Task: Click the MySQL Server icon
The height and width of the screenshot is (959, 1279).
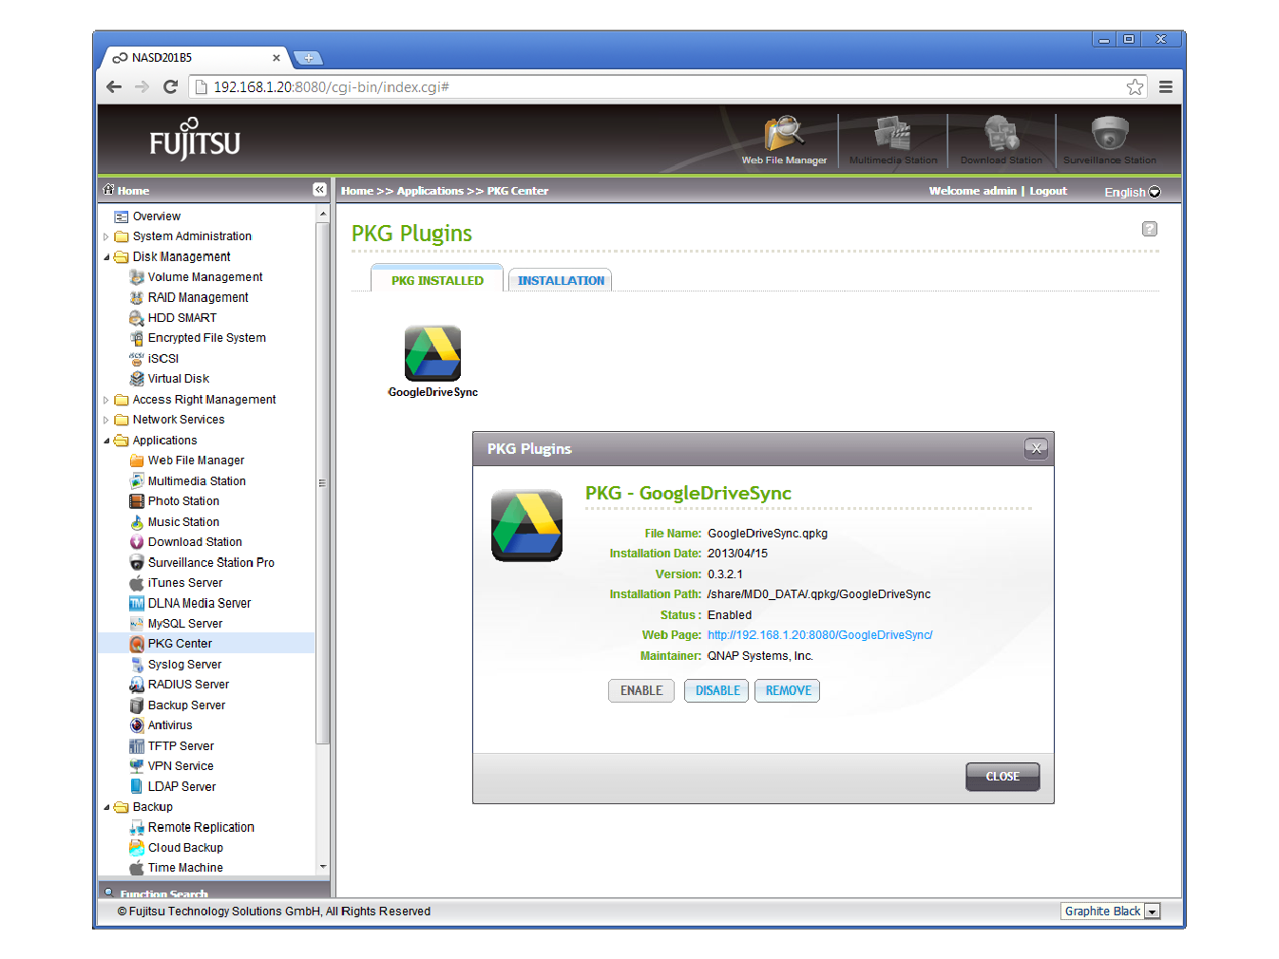Action: [x=137, y=624]
